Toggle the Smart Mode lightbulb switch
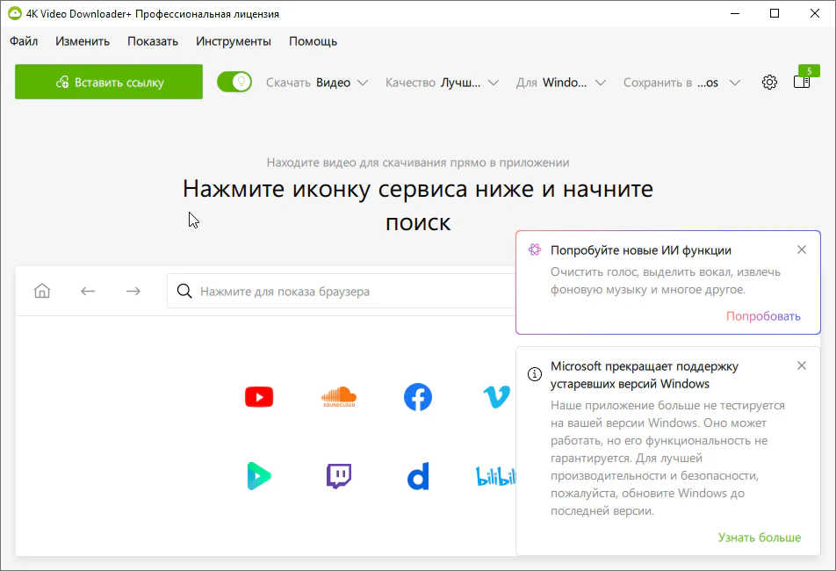Viewport: 836px width, 571px height. [234, 82]
